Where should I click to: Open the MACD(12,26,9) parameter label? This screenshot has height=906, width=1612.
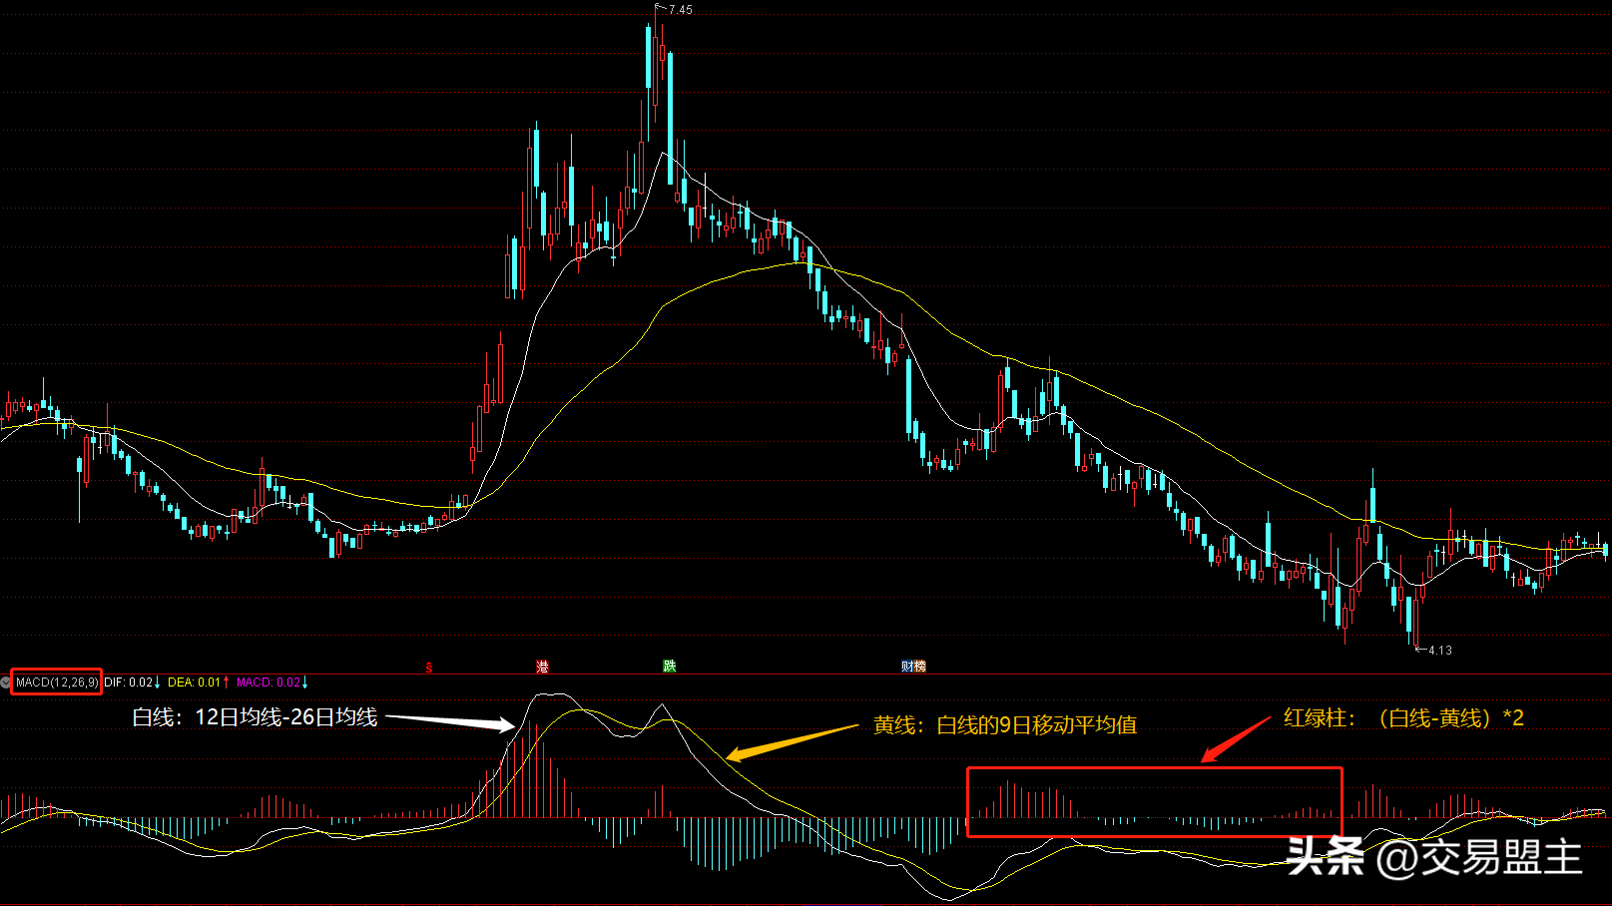point(57,682)
